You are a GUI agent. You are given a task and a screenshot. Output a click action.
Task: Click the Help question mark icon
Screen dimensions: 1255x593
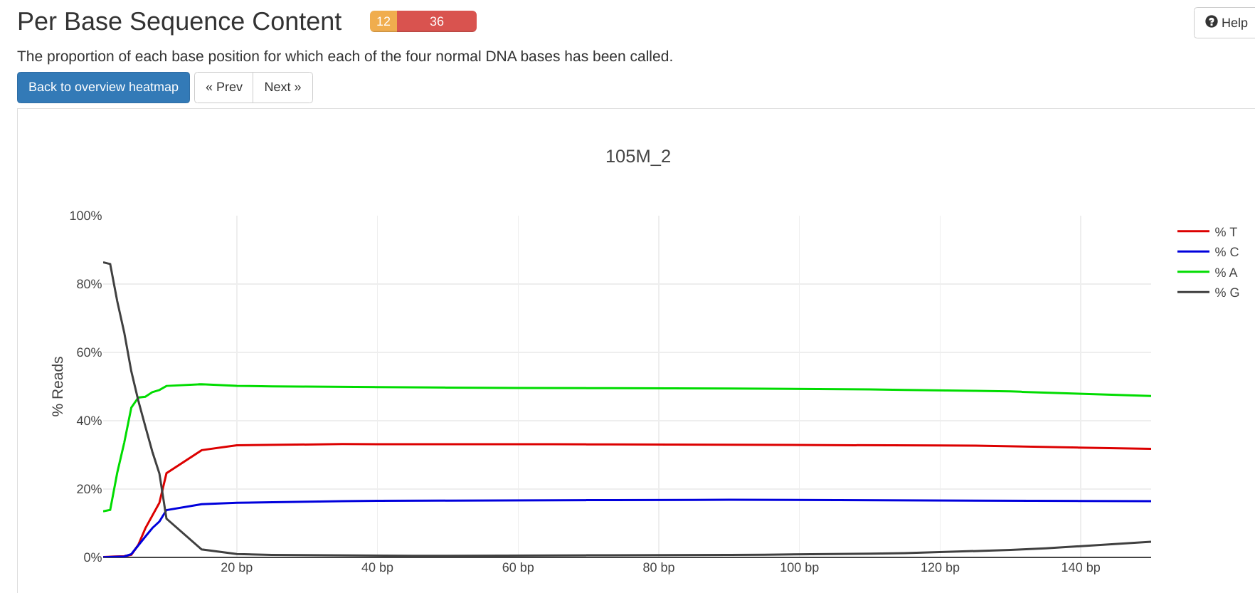pos(1211,22)
